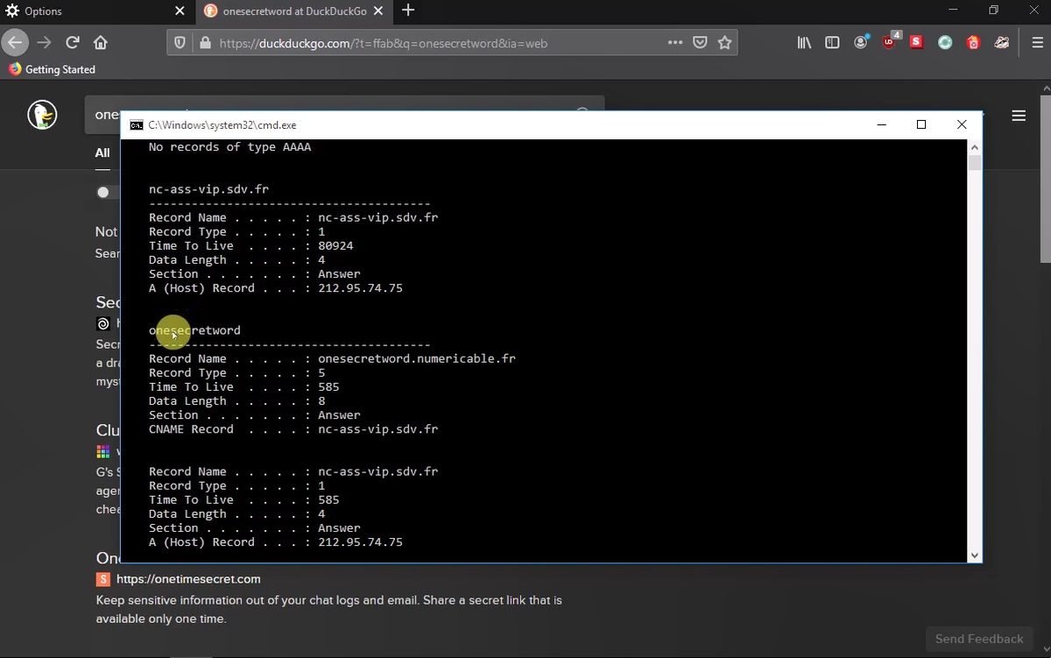Open the onetimesecret.com result link

tap(188, 579)
